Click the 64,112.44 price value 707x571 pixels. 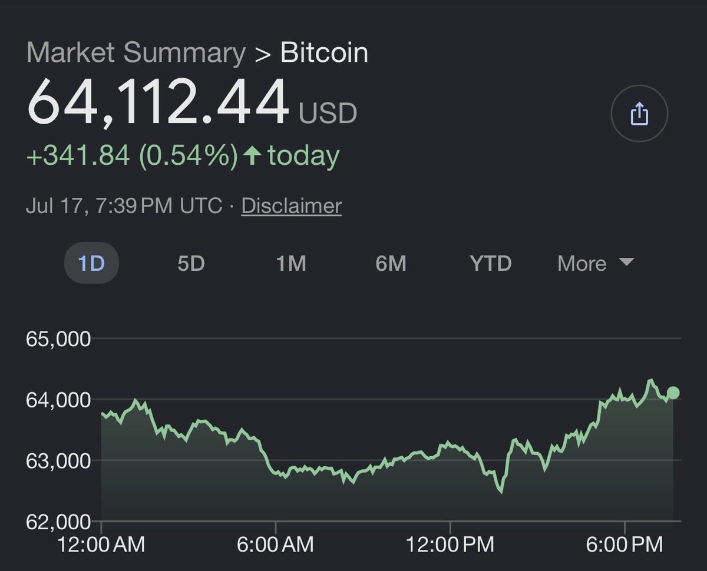click(x=158, y=102)
